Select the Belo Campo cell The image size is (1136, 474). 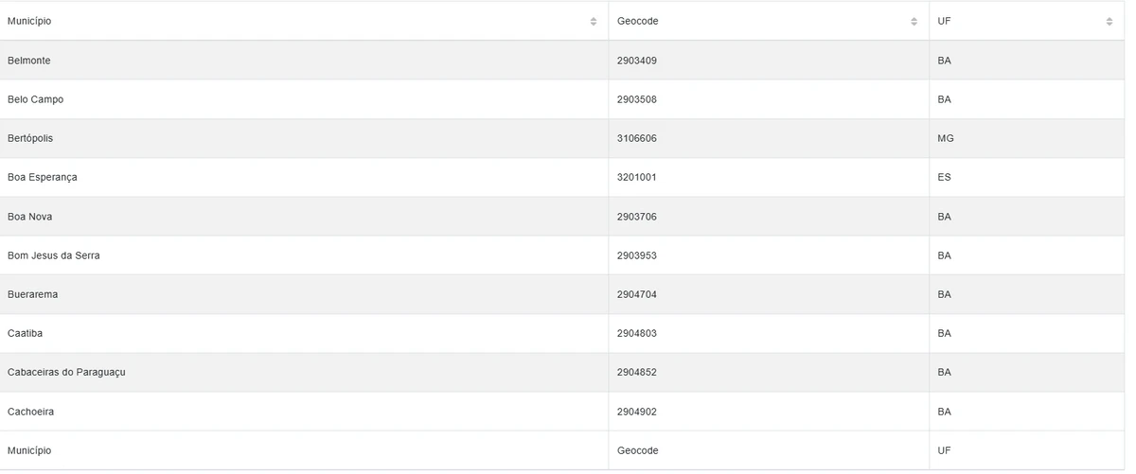pyautogui.click(x=35, y=99)
